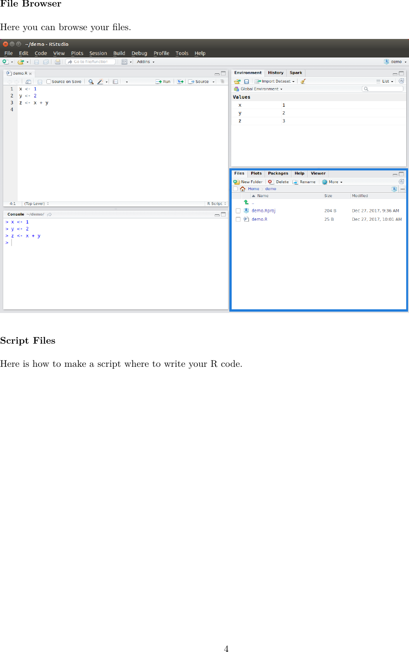
Task: Click the New Folder button
Action: [x=248, y=182]
